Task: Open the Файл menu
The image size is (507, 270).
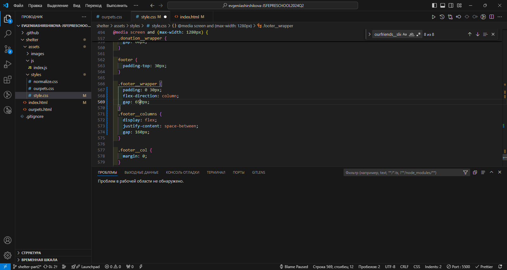Action: pos(18,5)
